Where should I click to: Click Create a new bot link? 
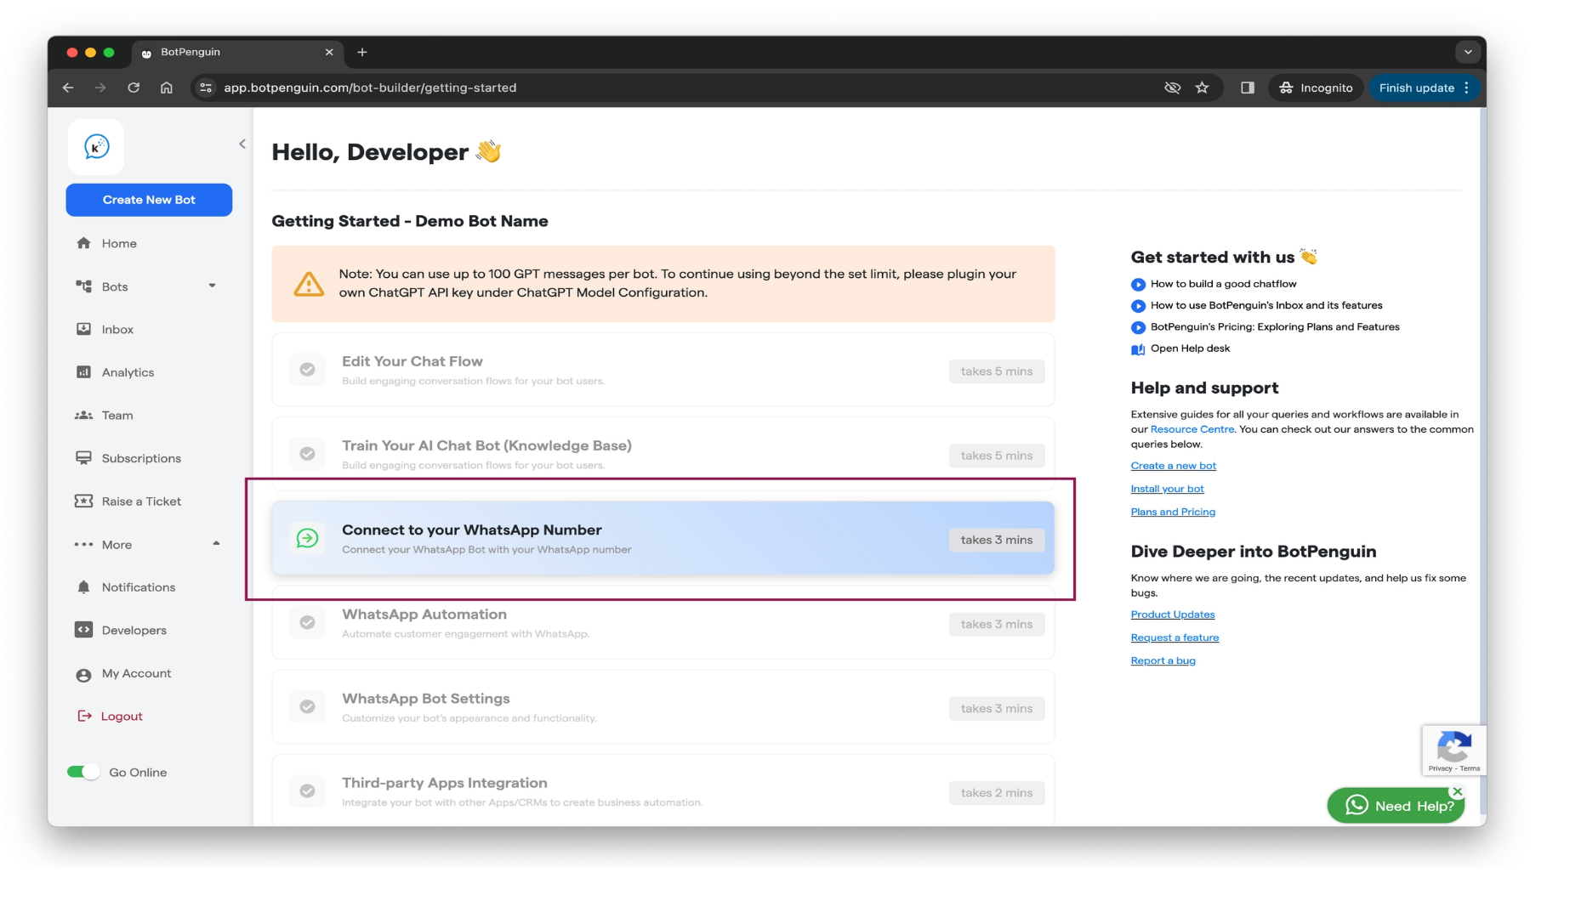click(1174, 466)
